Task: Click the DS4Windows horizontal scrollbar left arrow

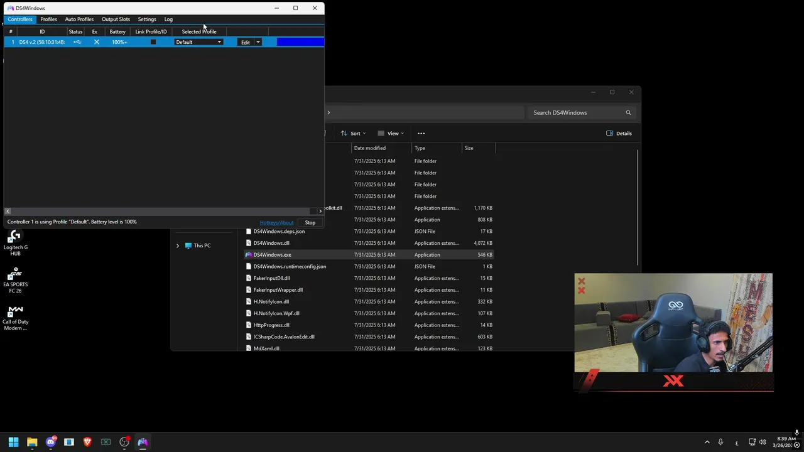Action: coord(8,211)
